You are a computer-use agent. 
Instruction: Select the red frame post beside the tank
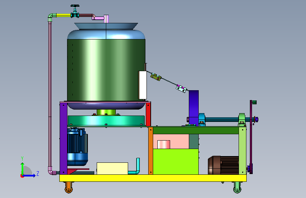pos(148,115)
